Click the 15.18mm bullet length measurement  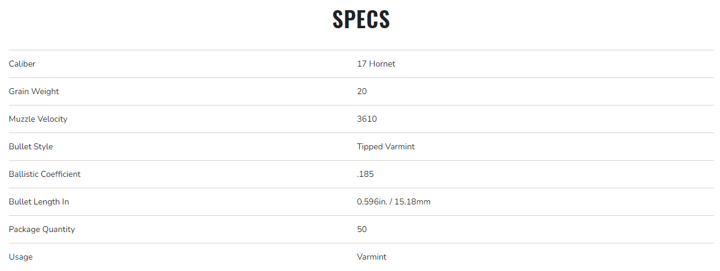414,201
